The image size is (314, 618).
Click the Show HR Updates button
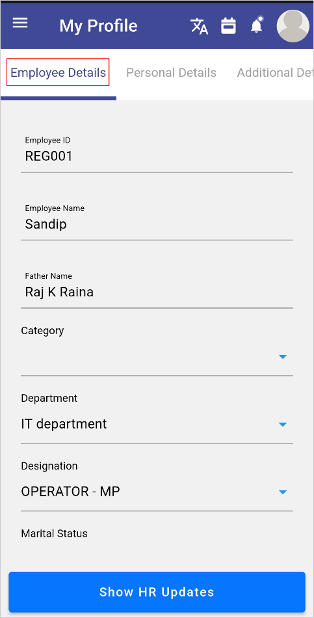click(157, 592)
